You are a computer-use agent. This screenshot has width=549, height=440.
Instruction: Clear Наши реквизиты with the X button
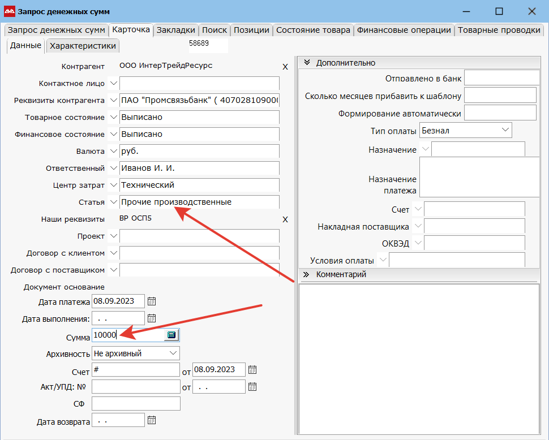(285, 219)
